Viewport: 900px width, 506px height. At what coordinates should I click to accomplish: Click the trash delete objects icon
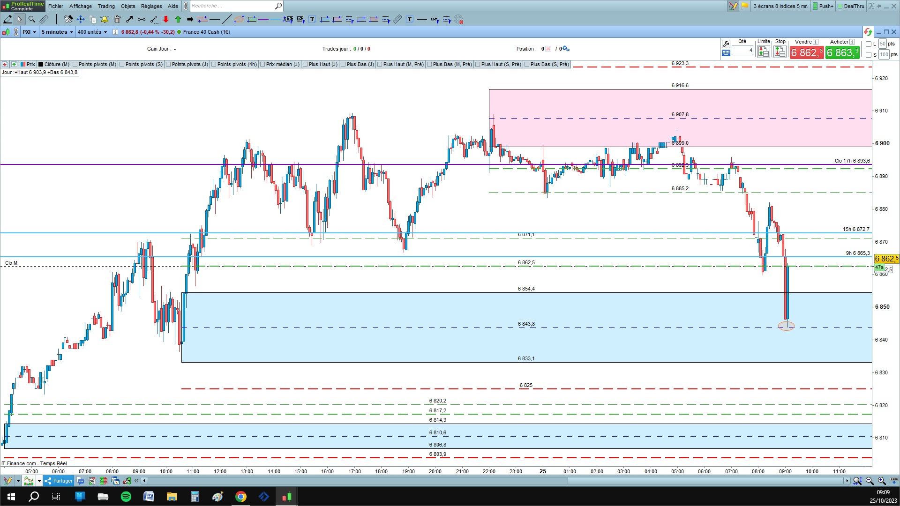pos(117,19)
